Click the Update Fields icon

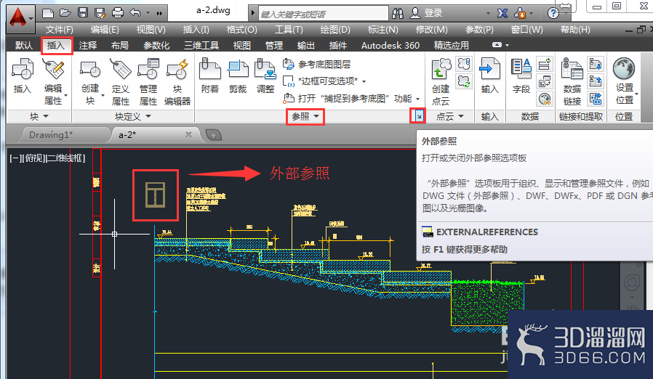545,64
